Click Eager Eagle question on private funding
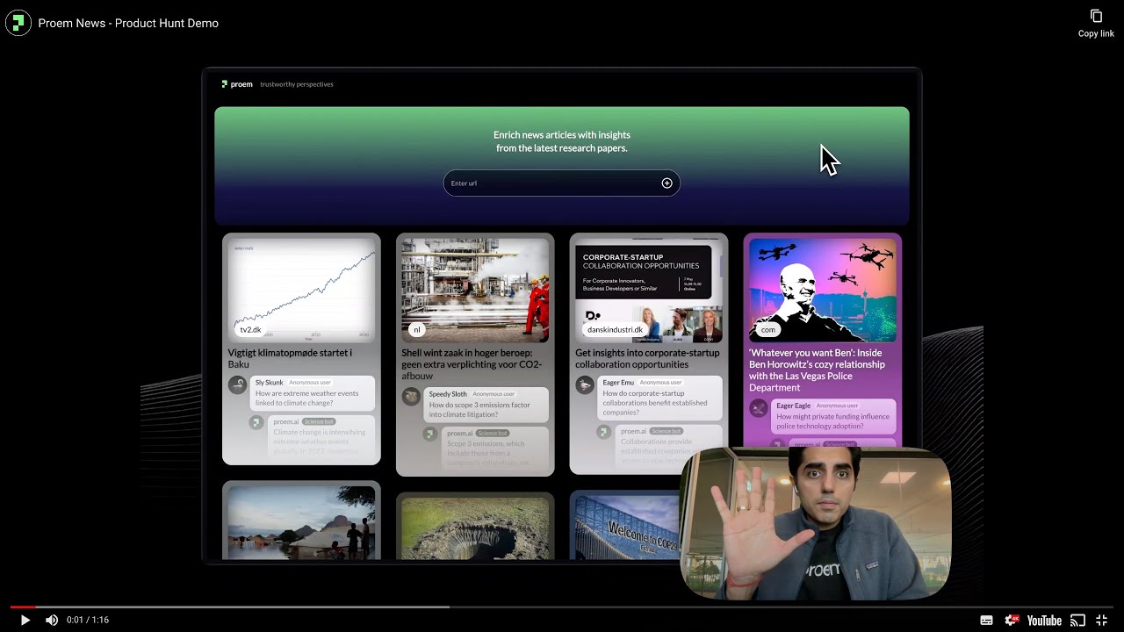Screen dimensions: 1124x632 pyautogui.click(x=832, y=421)
